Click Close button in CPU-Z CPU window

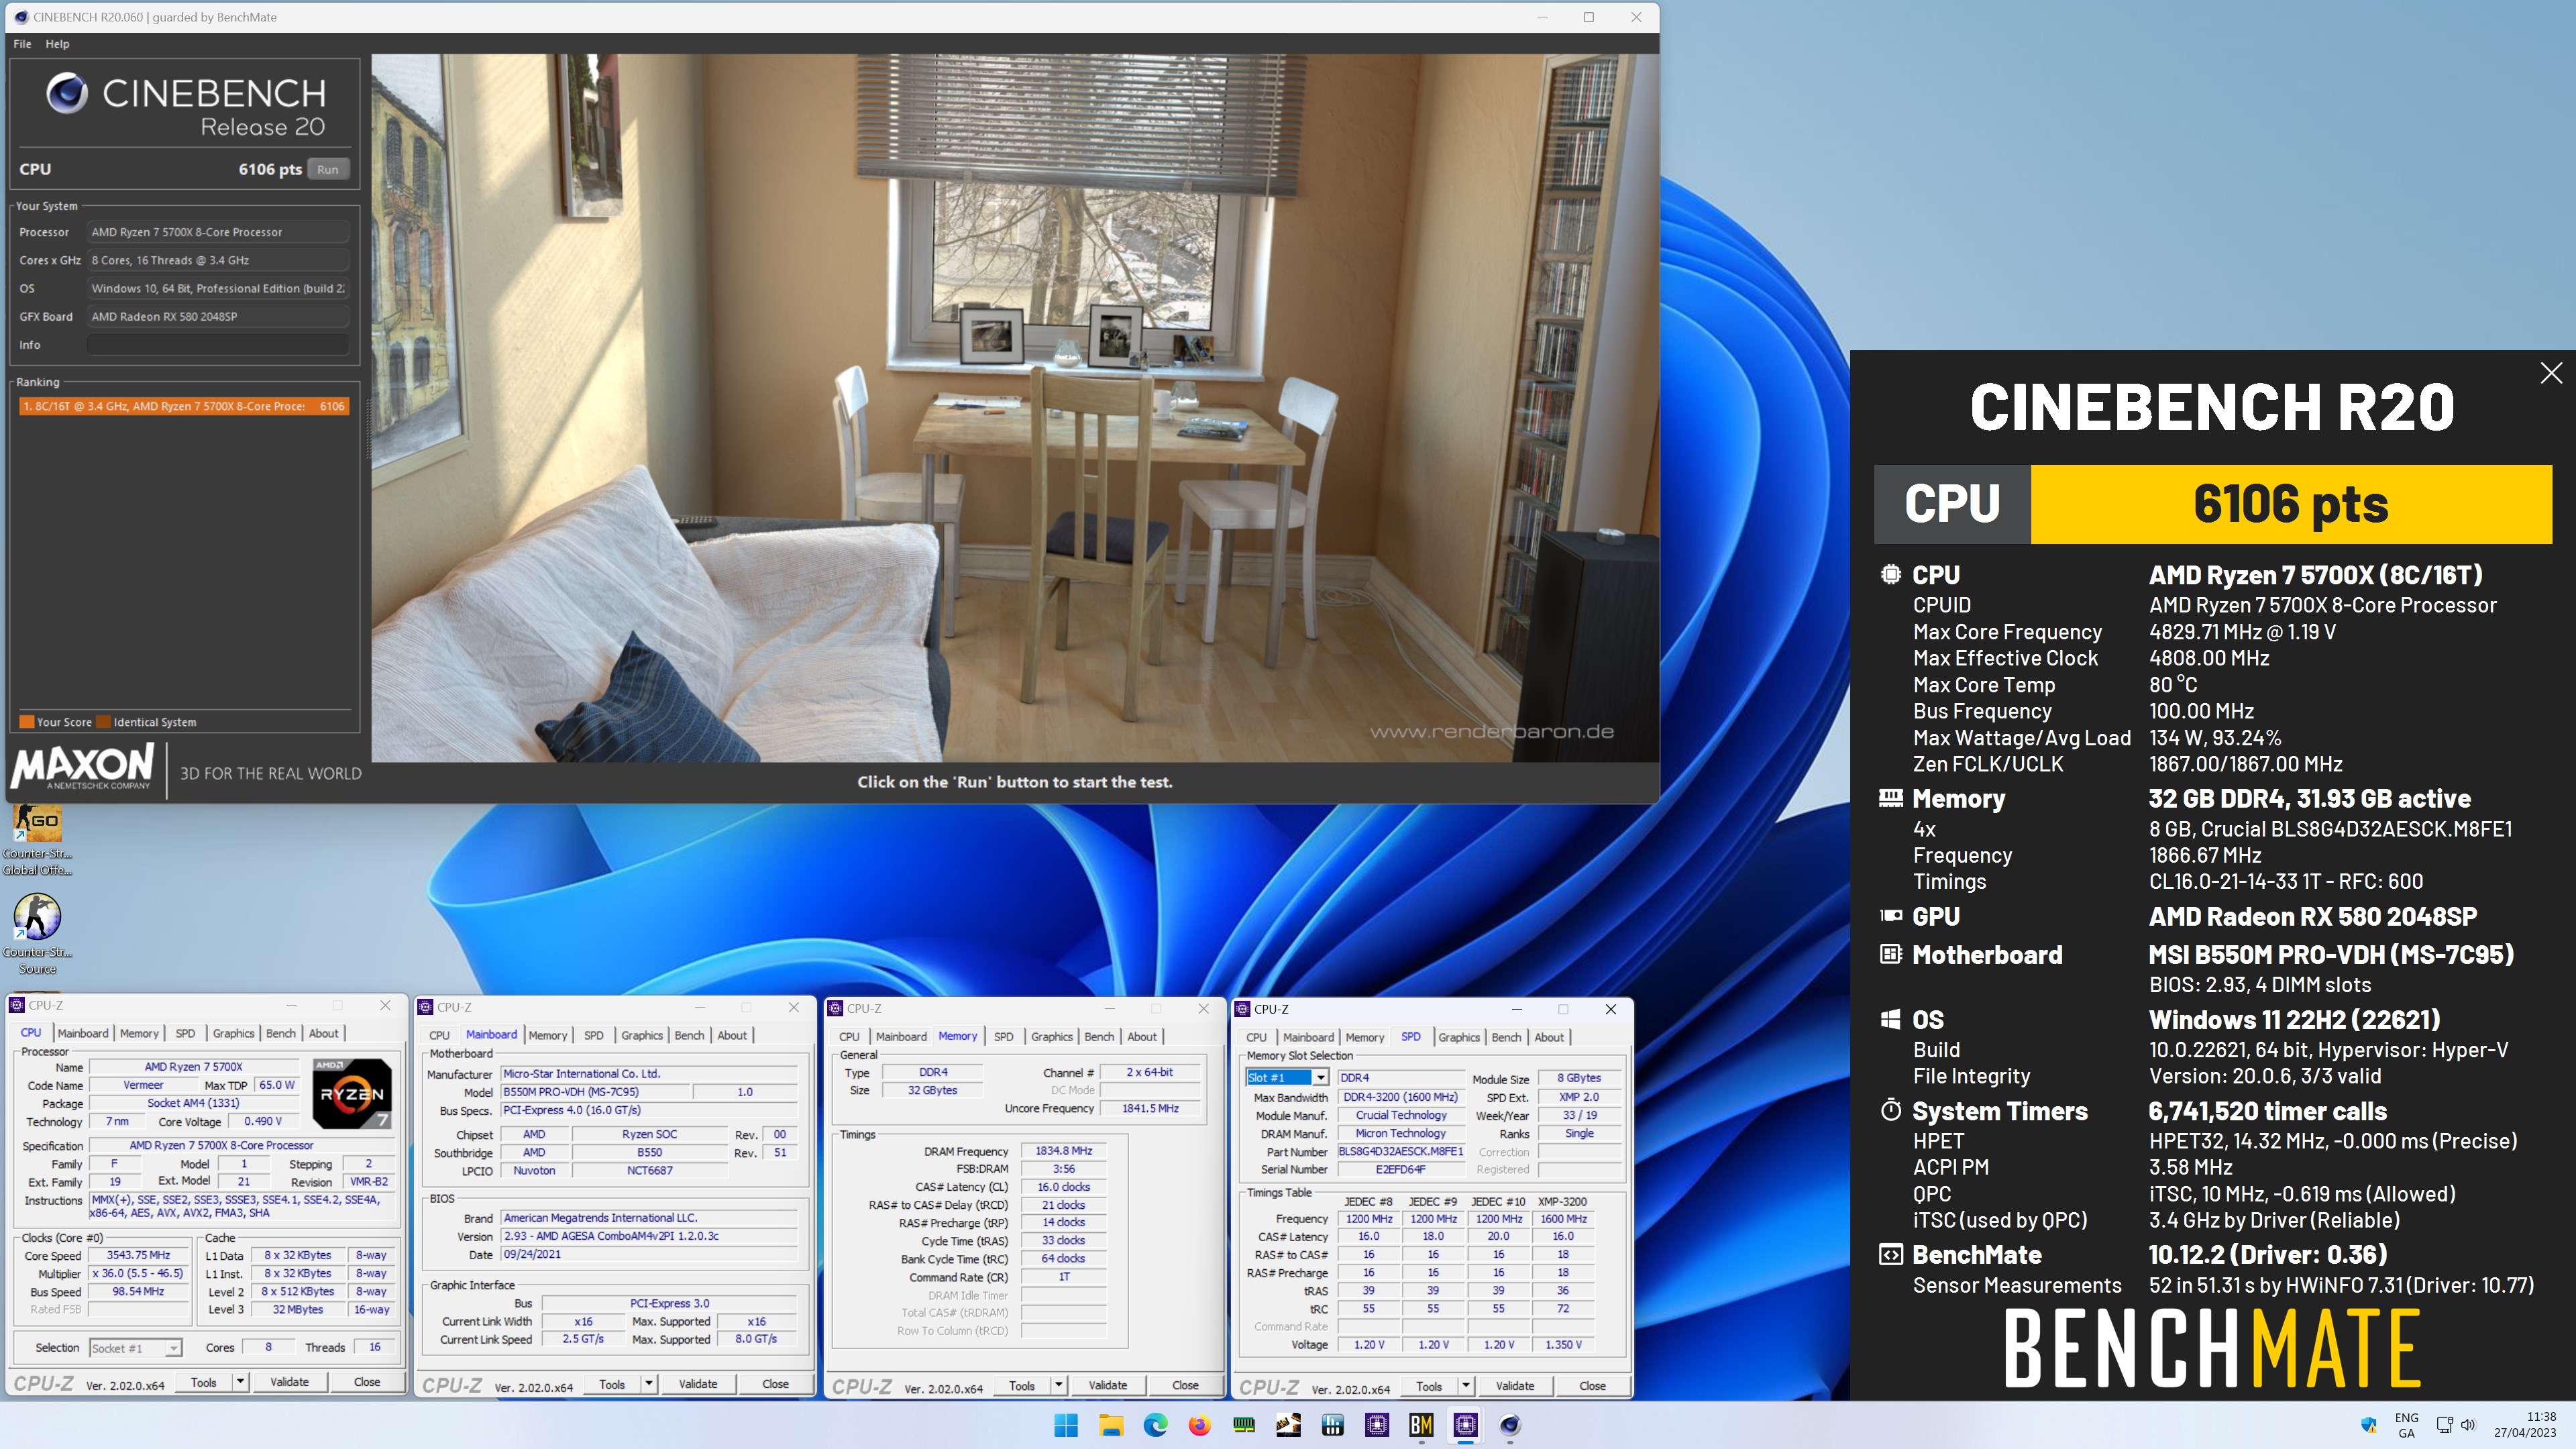[x=366, y=1382]
